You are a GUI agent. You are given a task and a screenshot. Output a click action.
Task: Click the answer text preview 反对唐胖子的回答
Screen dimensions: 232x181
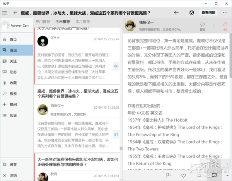[x=73, y=66]
